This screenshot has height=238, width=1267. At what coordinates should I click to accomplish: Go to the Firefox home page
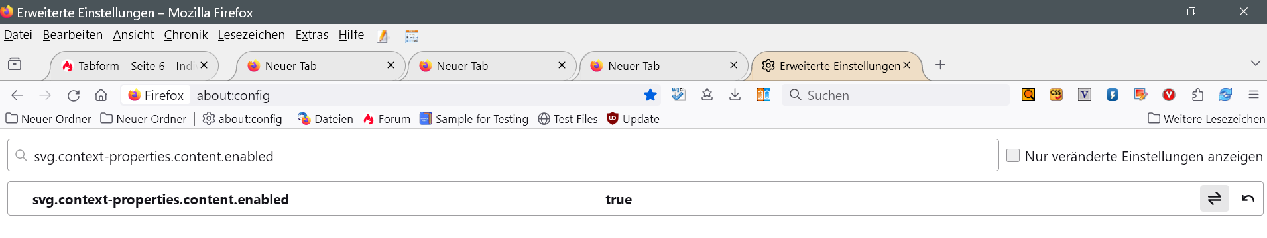[x=101, y=95]
